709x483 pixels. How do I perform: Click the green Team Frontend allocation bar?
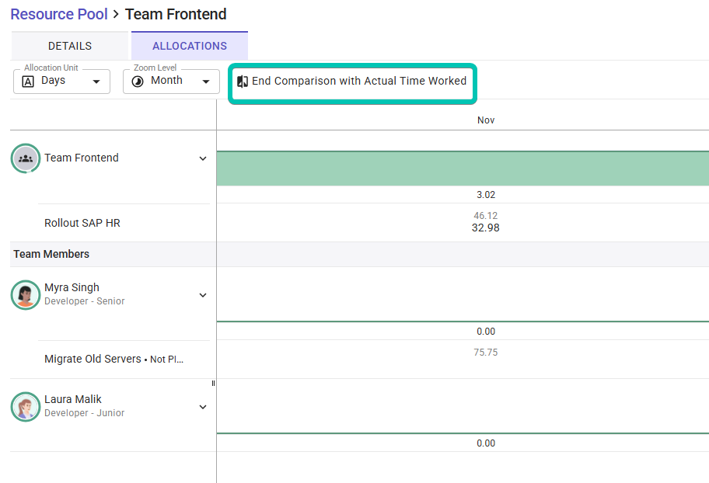click(463, 169)
